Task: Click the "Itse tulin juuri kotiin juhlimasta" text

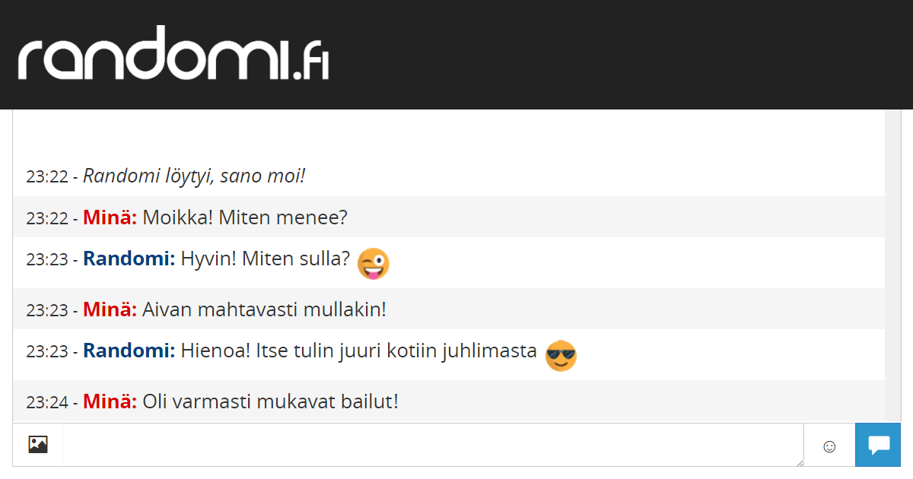Action: click(x=396, y=351)
